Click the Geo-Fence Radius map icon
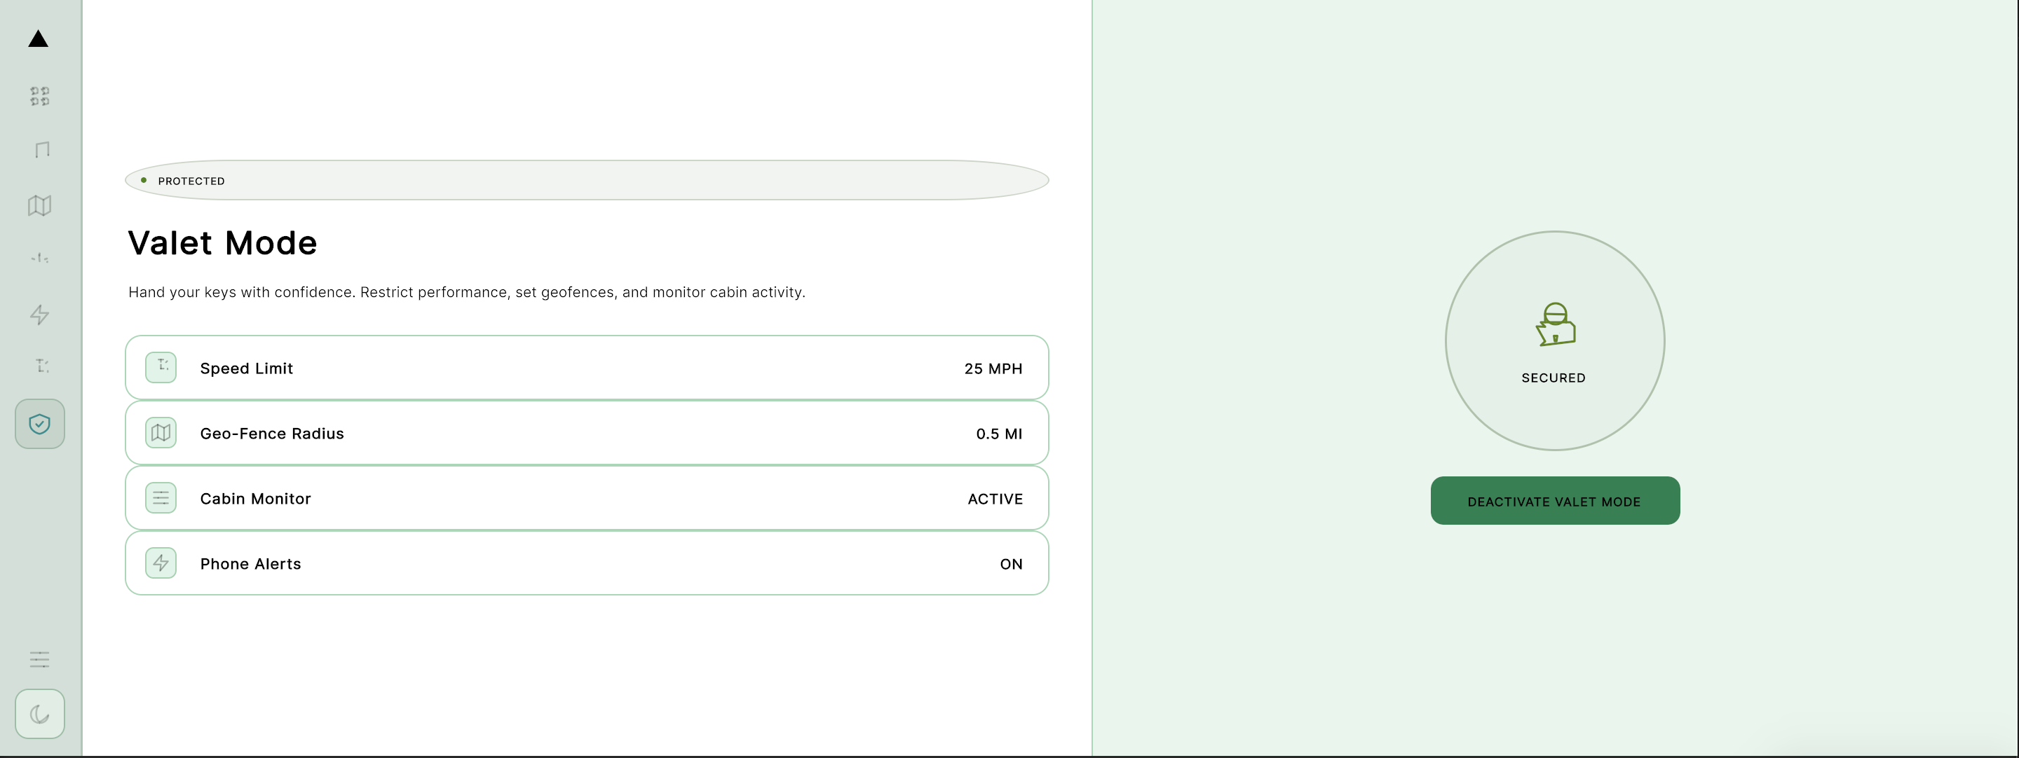This screenshot has width=2019, height=758. pos(161,432)
